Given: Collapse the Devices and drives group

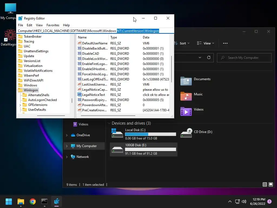Looking at the screenshot, I should pos(109,123).
